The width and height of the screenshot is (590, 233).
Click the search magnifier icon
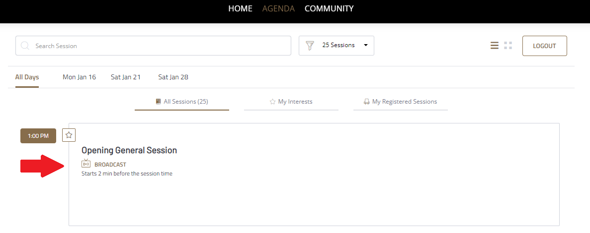(25, 46)
